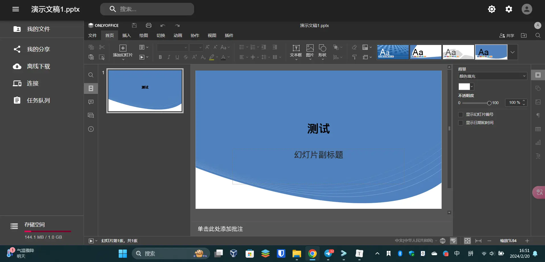Viewport: 545px width, 262px height.
Task: Fit slide to width in status bar
Action: pos(478,241)
